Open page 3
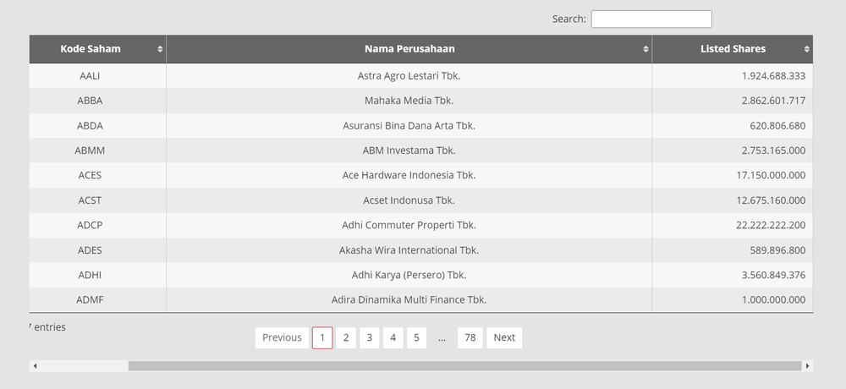Image resolution: width=846 pixels, height=389 pixels. pyautogui.click(x=369, y=337)
